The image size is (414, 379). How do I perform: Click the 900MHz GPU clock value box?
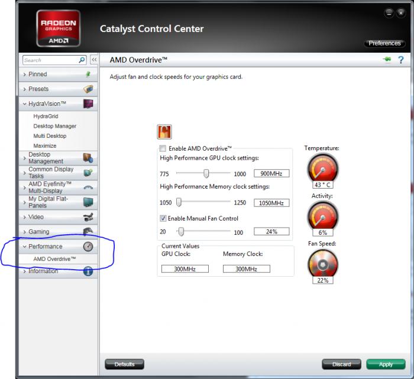[271, 173]
